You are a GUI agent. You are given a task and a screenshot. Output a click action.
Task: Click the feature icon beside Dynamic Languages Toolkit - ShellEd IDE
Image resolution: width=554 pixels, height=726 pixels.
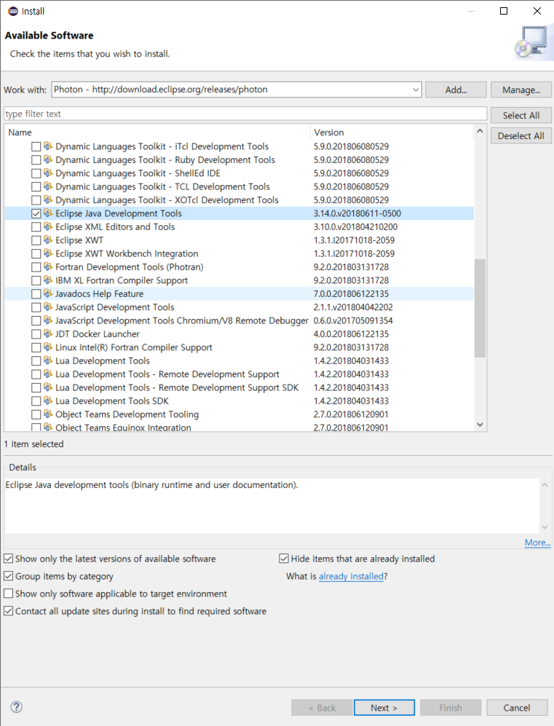click(48, 173)
